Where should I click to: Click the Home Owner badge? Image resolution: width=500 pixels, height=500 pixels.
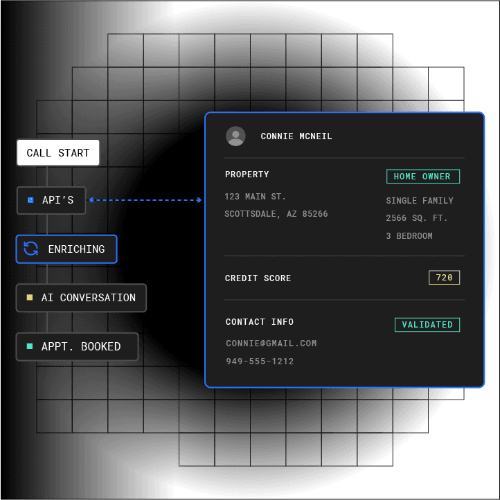click(x=422, y=177)
